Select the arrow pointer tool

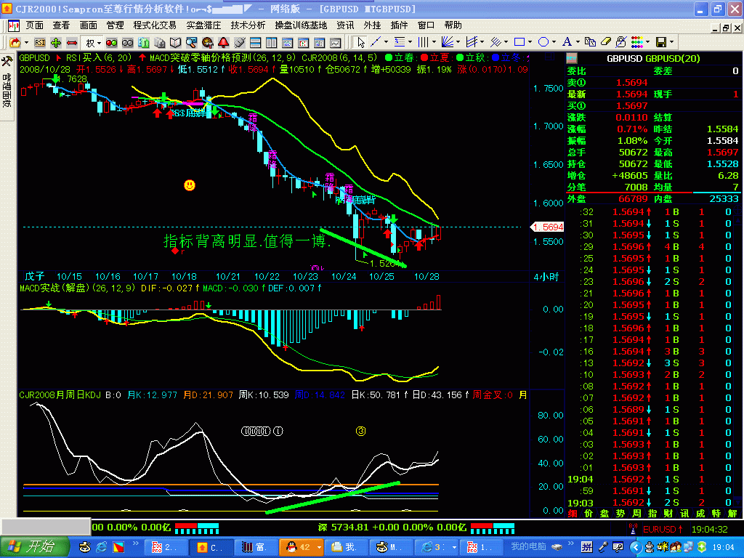click(x=361, y=42)
